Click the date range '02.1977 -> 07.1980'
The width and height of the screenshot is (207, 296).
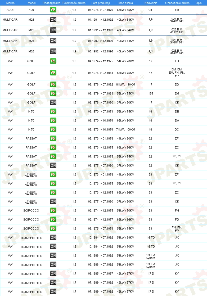[x=101, y=201]
